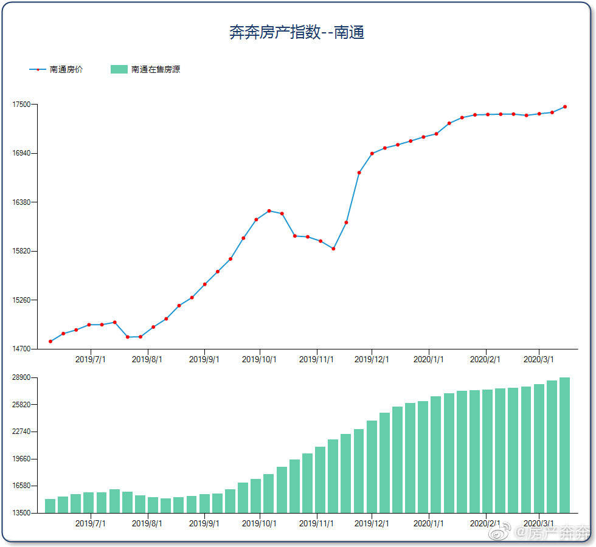Viewport: 596px width, 547px height.
Task: Click the 13500 label on bar chart axis
Action: [x=21, y=513]
